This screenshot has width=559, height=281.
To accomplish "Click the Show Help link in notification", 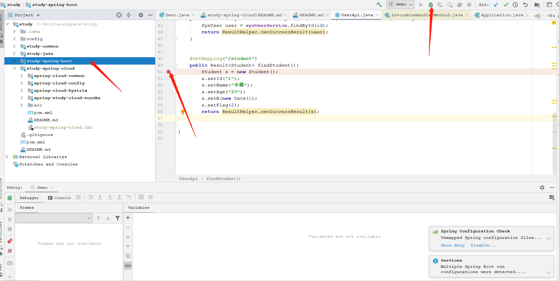I will [453, 245].
